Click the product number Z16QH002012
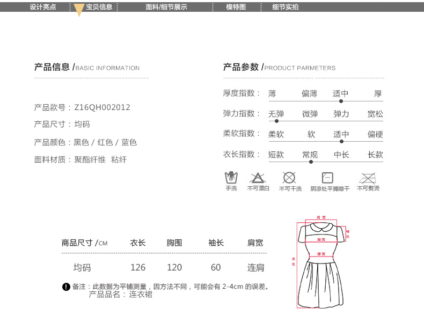 coord(102,107)
